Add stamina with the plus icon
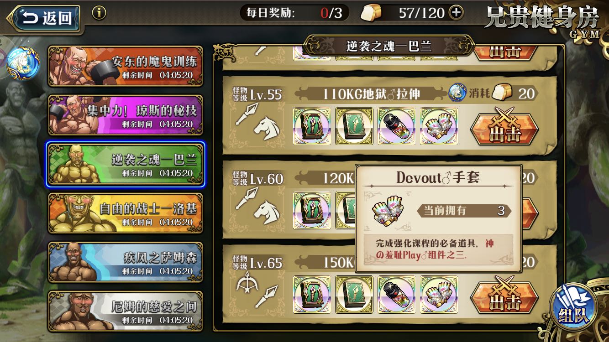This screenshot has height=342, width=609. (456, 13)
